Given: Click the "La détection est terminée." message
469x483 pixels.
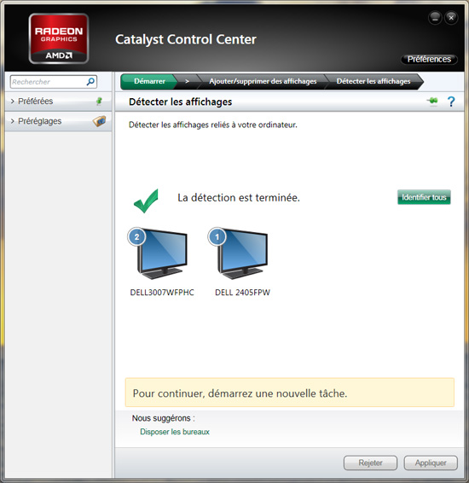Looking at the screenshot, I should (x=239, y=197).
